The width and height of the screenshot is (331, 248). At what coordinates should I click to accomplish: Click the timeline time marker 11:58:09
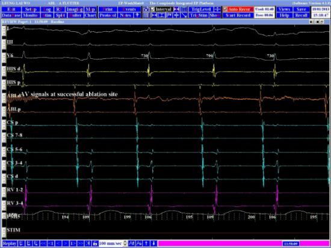[291, 244]
